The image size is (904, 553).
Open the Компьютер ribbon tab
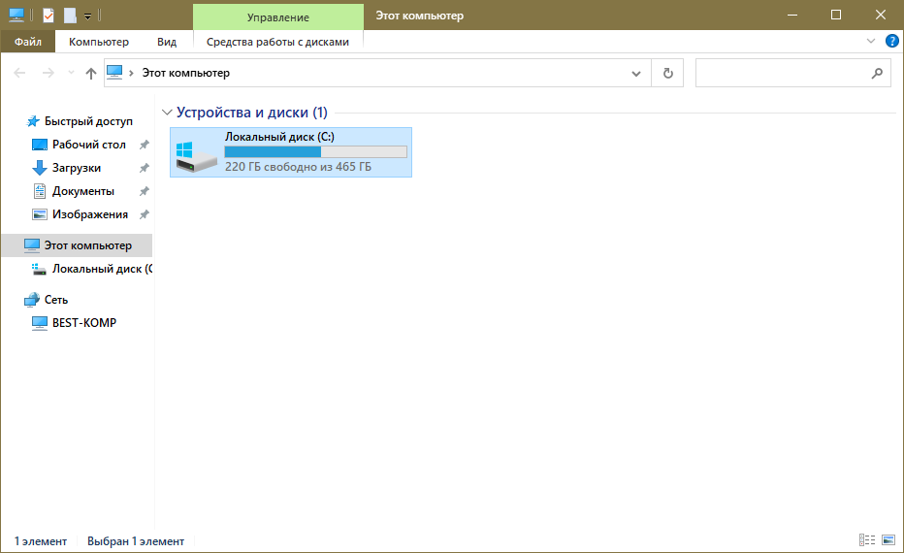pyautogui.click(x=99, y=42)
